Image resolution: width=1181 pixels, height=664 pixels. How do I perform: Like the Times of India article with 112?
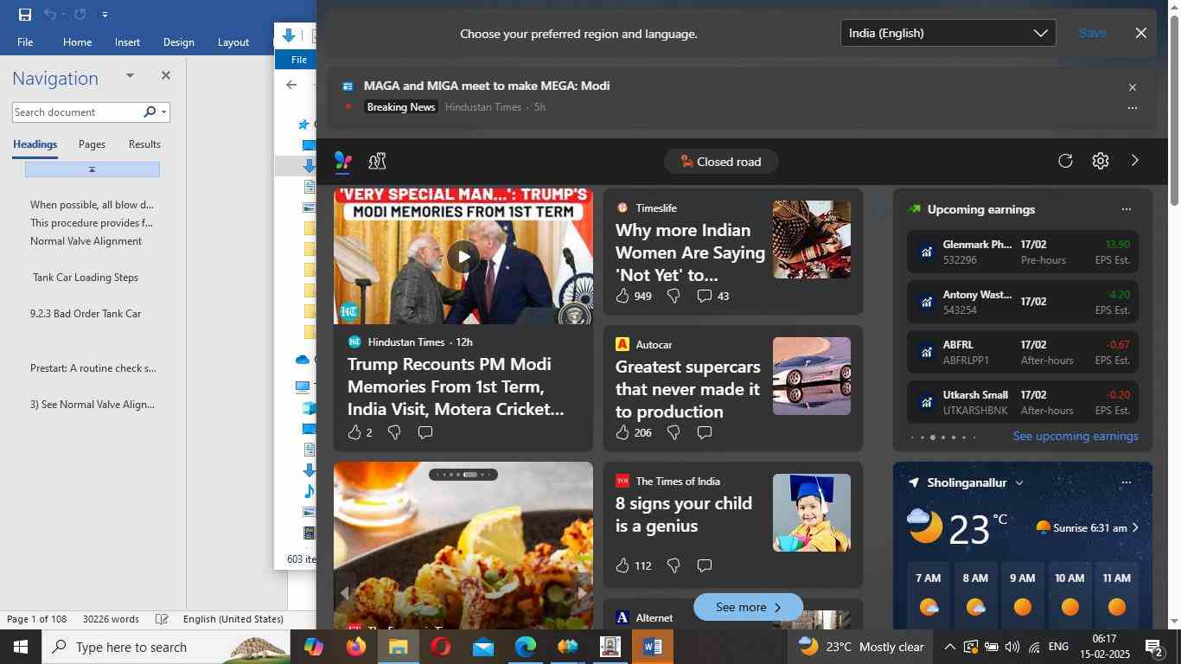[x=622, y=565]
